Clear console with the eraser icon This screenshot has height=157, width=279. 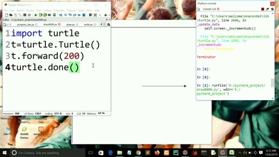(x=267, y=9)
